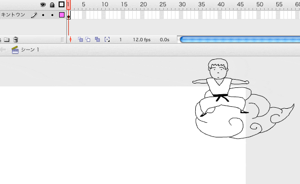This screenshot has height=184, width=300.
Task: Click the padlock lock all layers icon
Action: (52, 5)
